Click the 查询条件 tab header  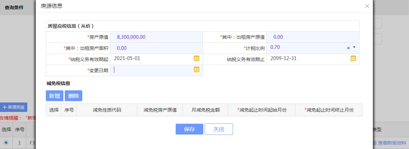click(14, 8)
